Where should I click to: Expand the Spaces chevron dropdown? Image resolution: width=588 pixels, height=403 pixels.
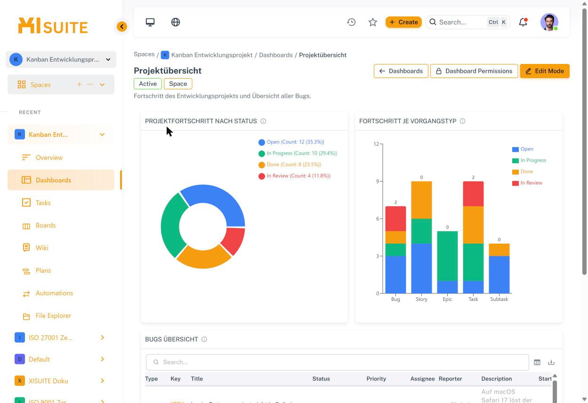point(102,85)
